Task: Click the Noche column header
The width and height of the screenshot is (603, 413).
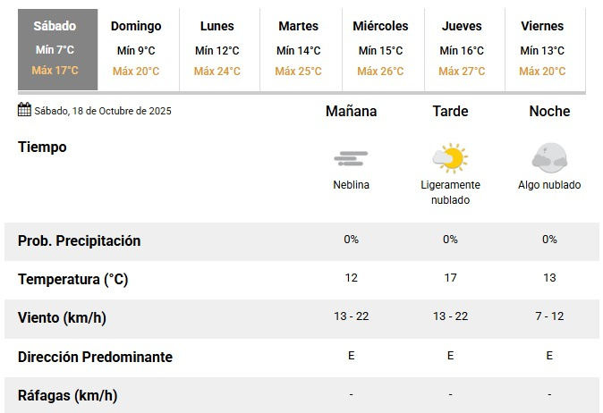Action: 549,112
